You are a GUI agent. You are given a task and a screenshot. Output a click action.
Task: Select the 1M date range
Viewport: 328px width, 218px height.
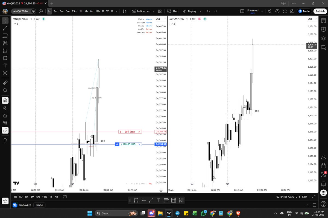(x=27, y=197)
